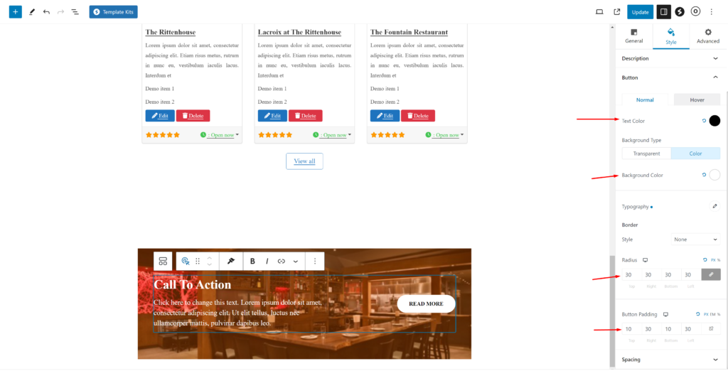Image resolution: width=728 pixels, height=371 pixels.
Task: Undo the last change
Action: pyautogui.click(x=46, y=11)
